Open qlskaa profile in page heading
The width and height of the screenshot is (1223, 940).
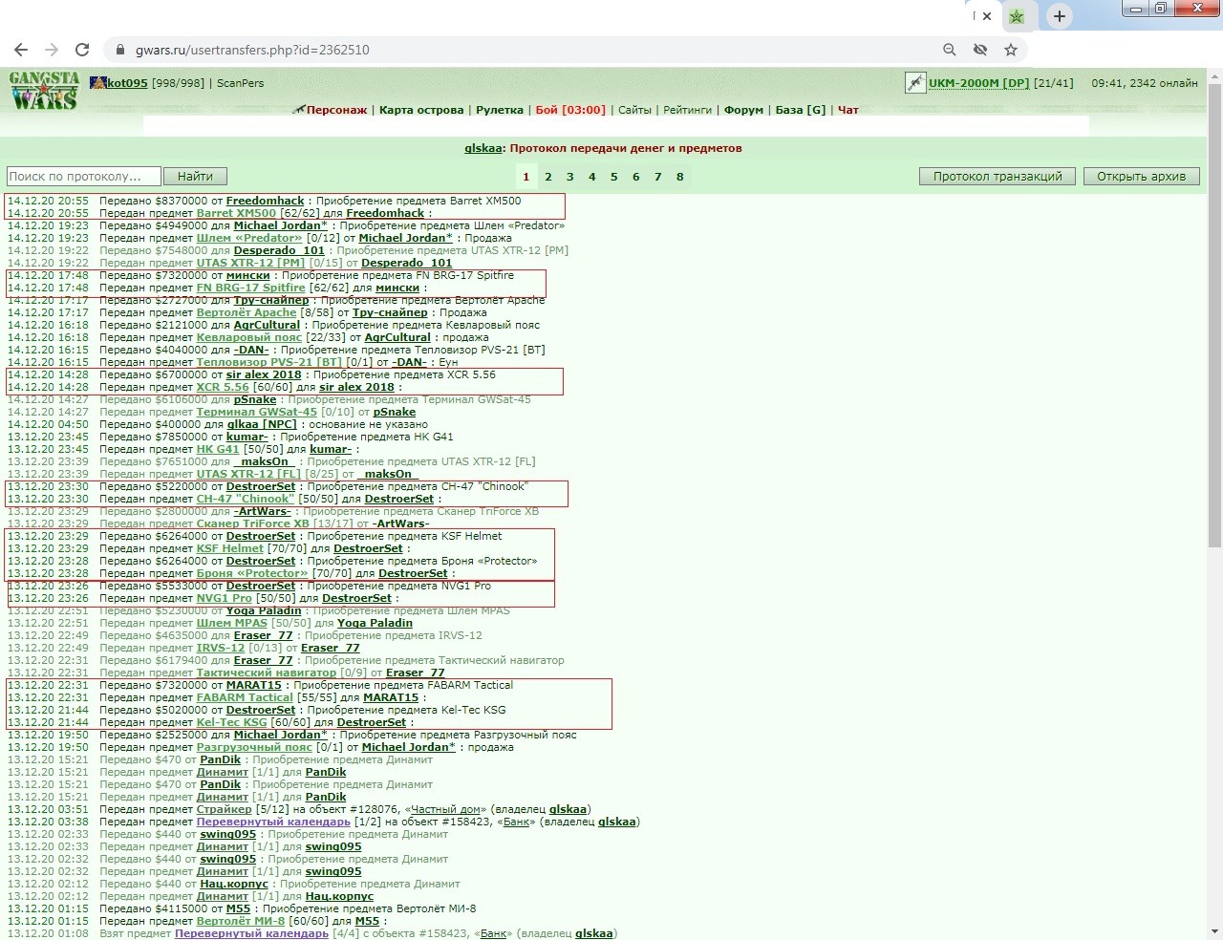click(x=483, y=148)
